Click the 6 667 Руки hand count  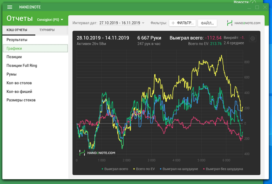click(149, 38)
